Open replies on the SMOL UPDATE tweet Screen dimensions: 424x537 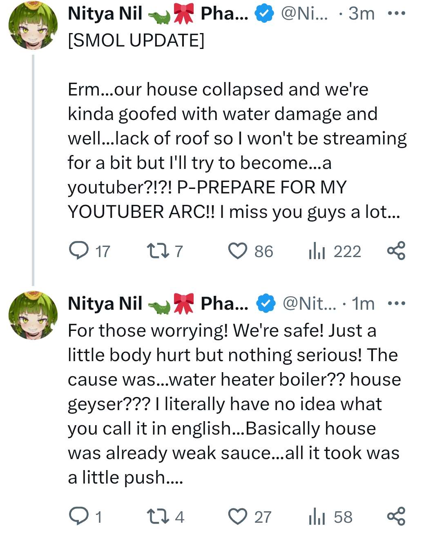(89, 251)
